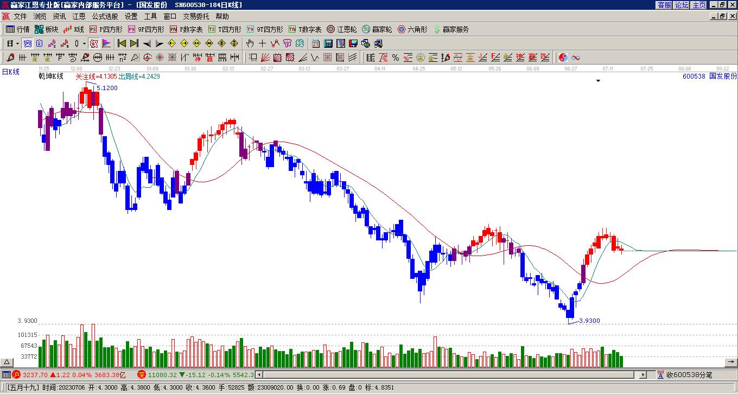Click the 收600538分笔 link
Screen dimensions: 738x395
click(689, 374)
